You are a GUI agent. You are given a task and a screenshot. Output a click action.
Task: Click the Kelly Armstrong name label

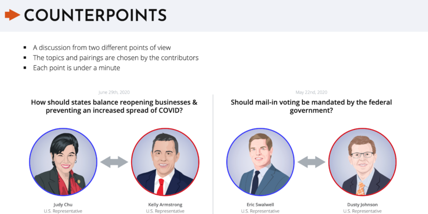pyautogui.click(x=165, y=204)
